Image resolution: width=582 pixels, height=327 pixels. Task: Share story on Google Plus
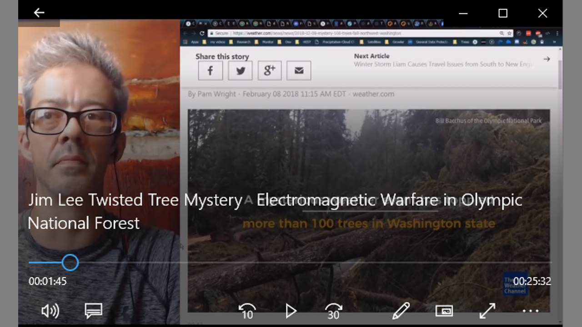pos(270,70)
